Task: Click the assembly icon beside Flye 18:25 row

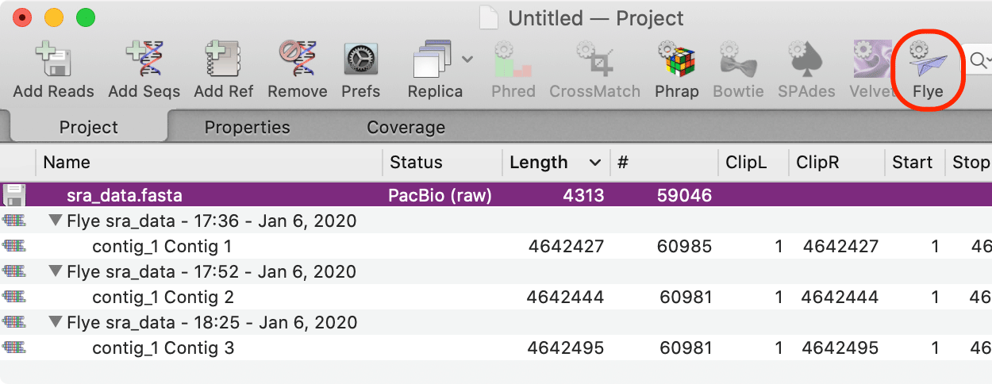Action: pyautogui.click(x=13, y=322)
